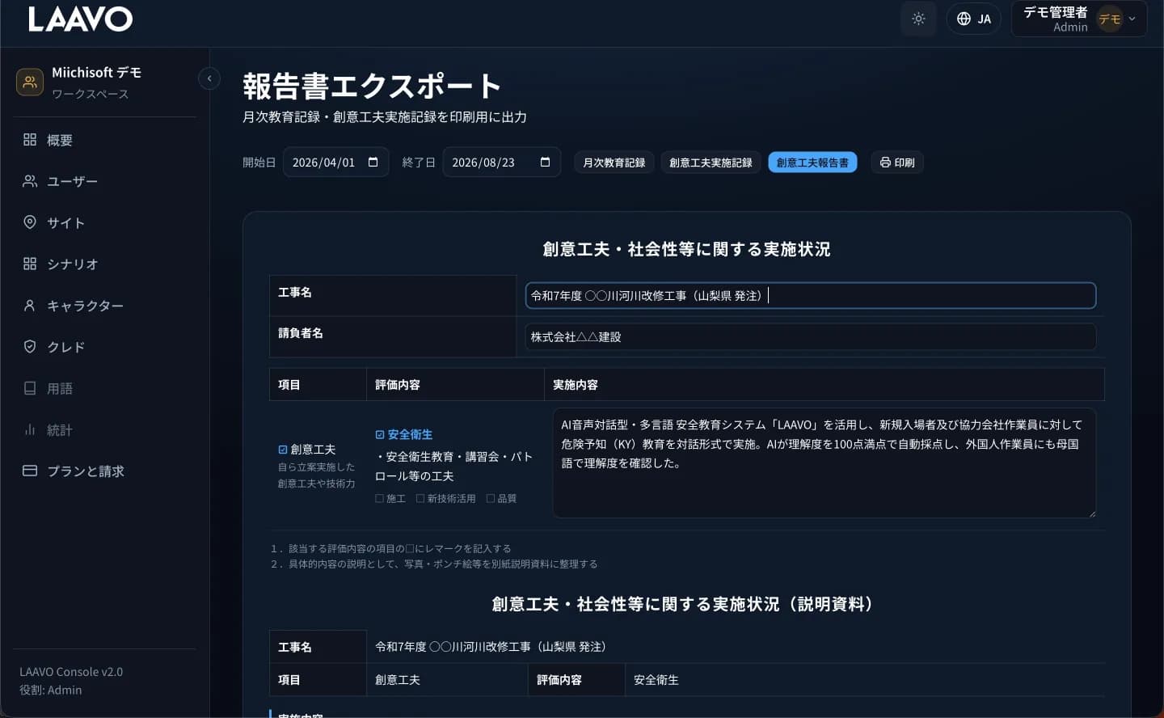The width and height of the screenshot is (1164, 718).
Task: Click the subtitle 月次教育記録・創意工夫実施記録を印刷用に出力
Action: click(385, 117)
